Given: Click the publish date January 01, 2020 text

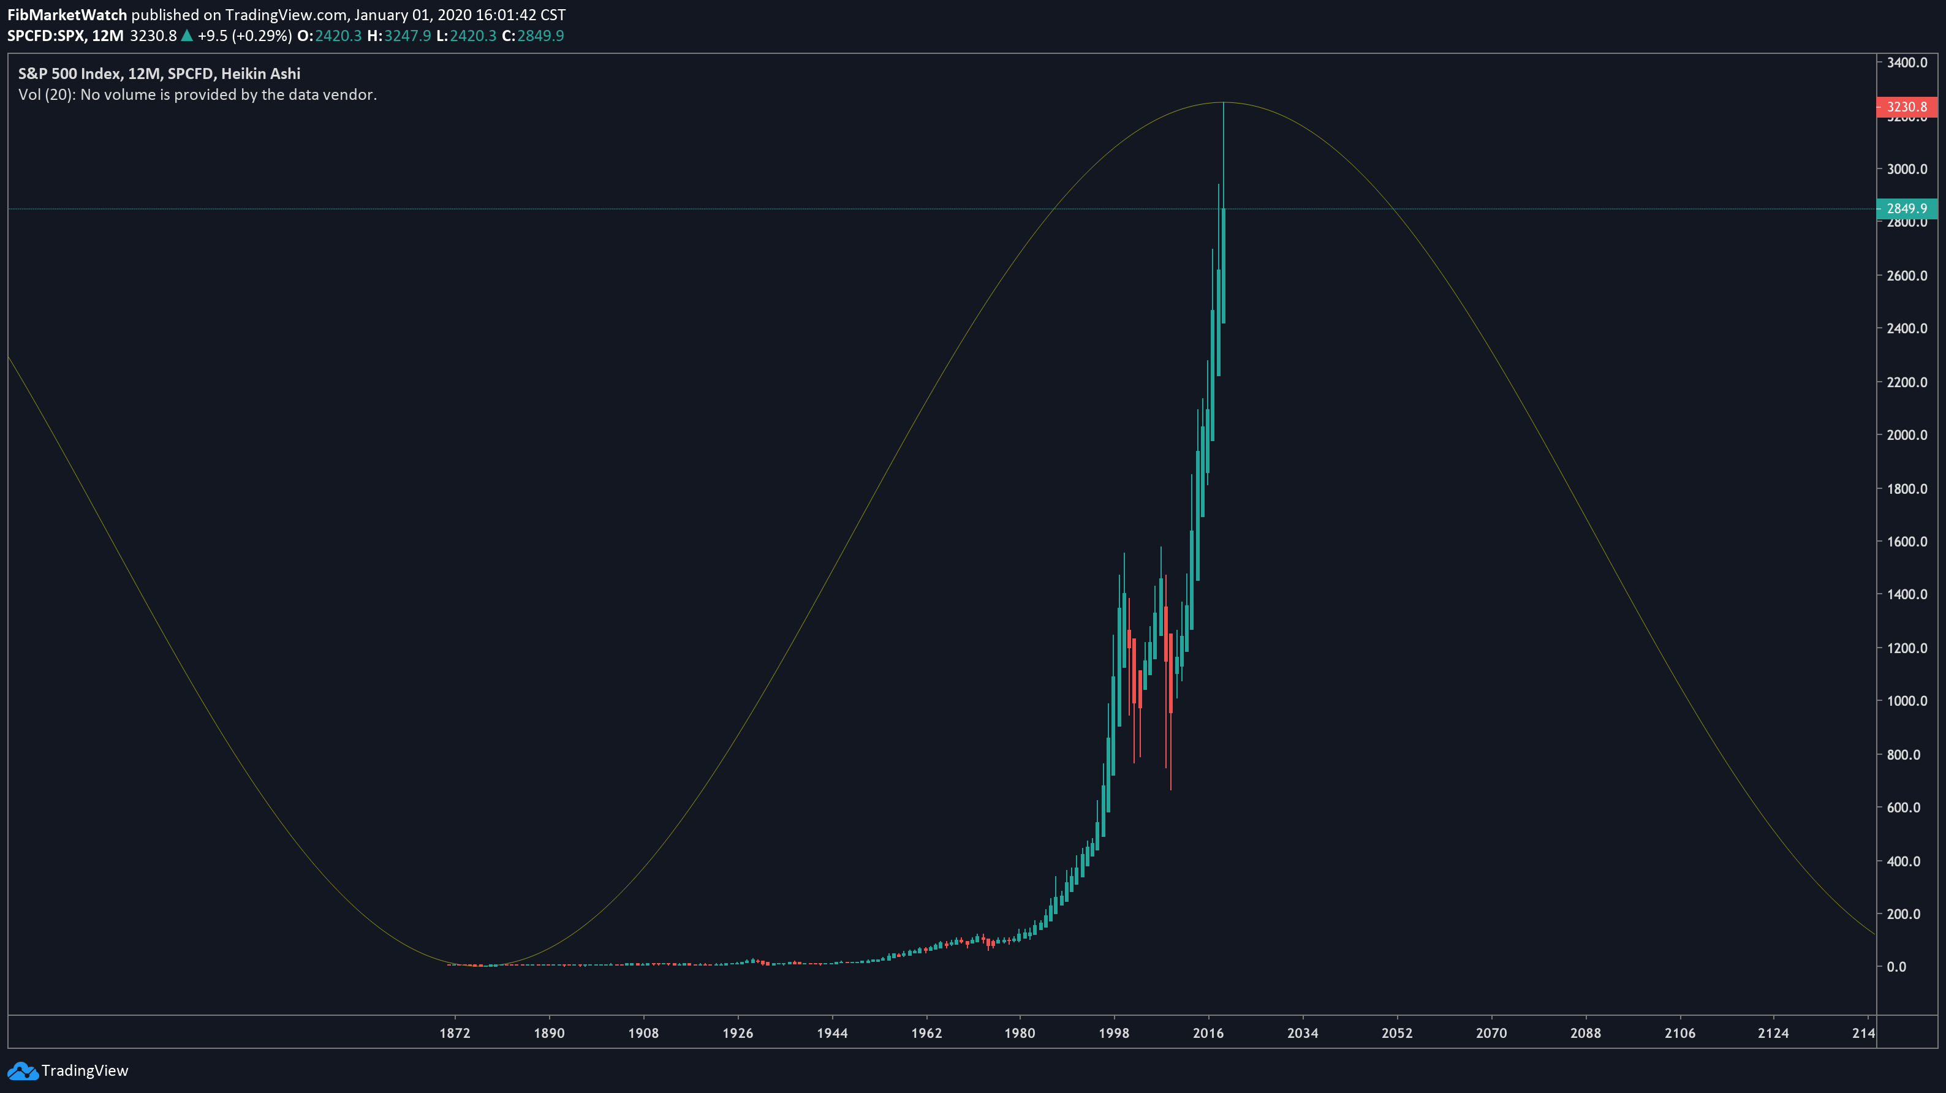Looking at the screenshot, I should (x=412, y=14).
